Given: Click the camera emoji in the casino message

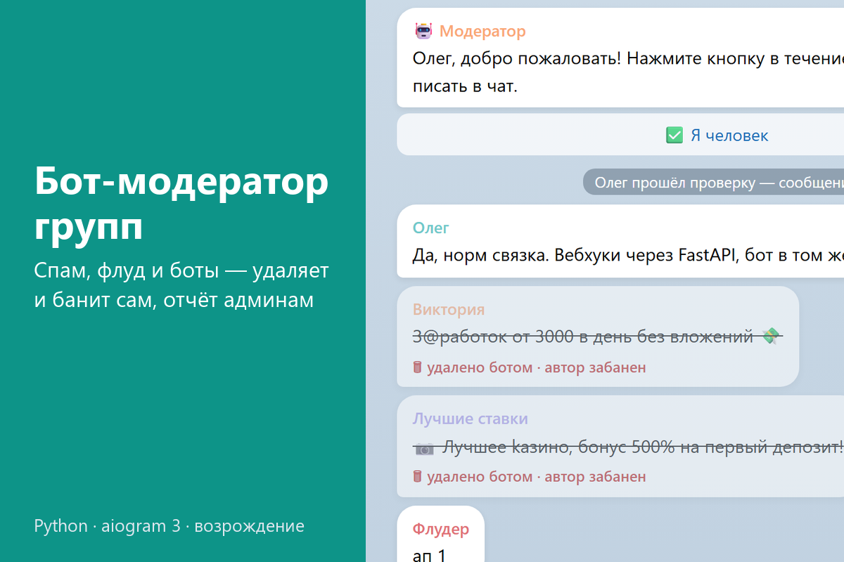Looking at the screenshot, I should point(423,447).
